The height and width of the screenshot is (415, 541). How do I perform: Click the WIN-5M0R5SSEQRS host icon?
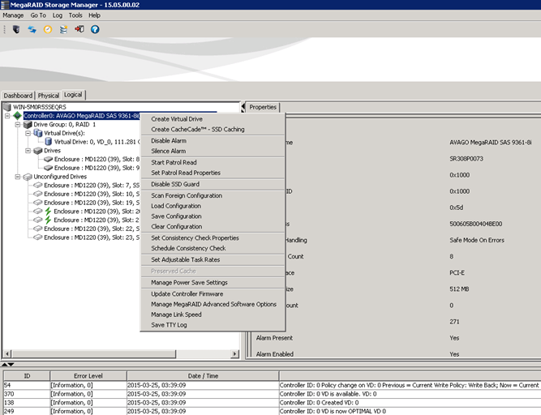tap(8, 107)
